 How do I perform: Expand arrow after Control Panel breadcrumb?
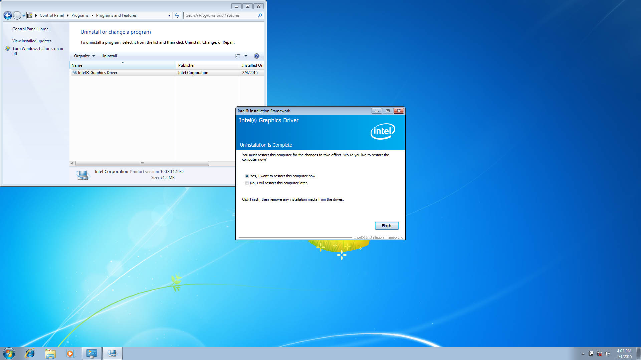[67, 15]
